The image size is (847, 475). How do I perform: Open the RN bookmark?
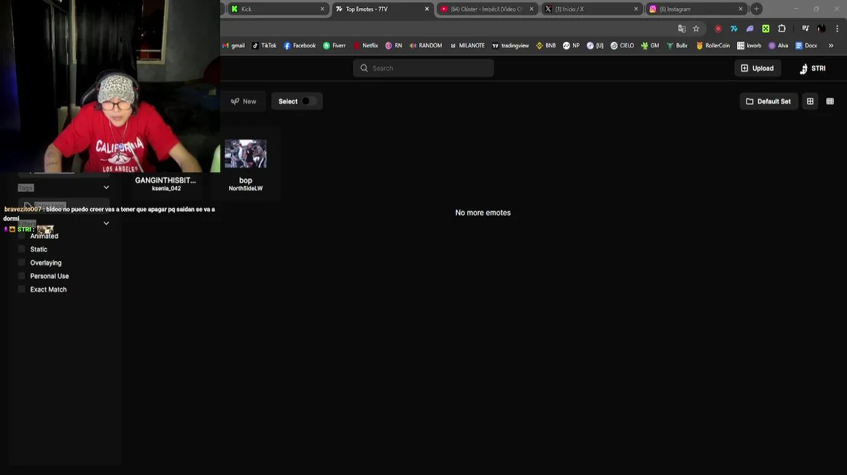tap(393, 46)
